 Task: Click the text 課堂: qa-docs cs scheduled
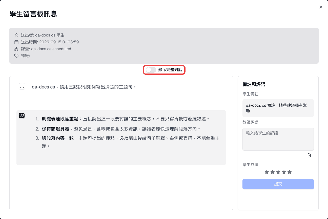(46, 49)
